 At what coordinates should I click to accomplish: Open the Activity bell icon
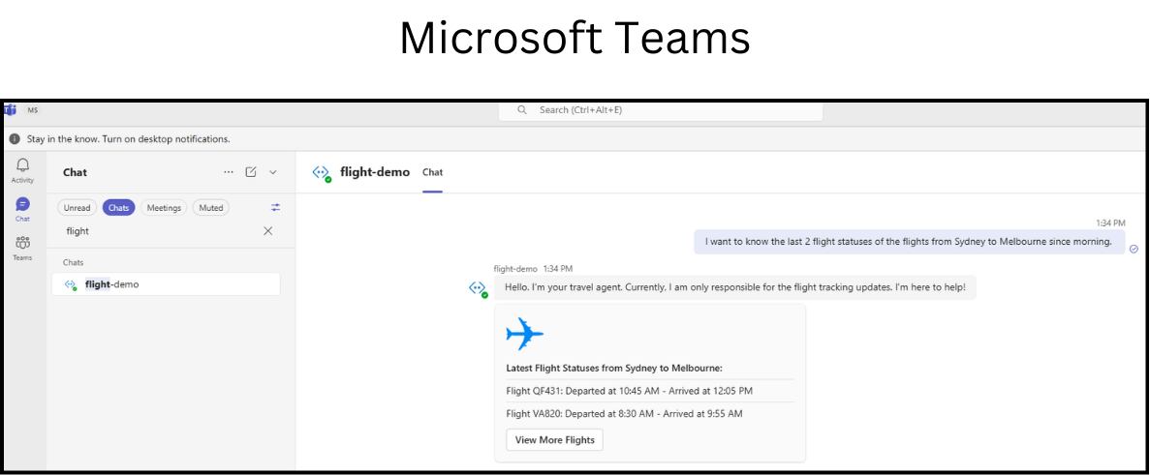pyautogui.click(x=22, y=170)
